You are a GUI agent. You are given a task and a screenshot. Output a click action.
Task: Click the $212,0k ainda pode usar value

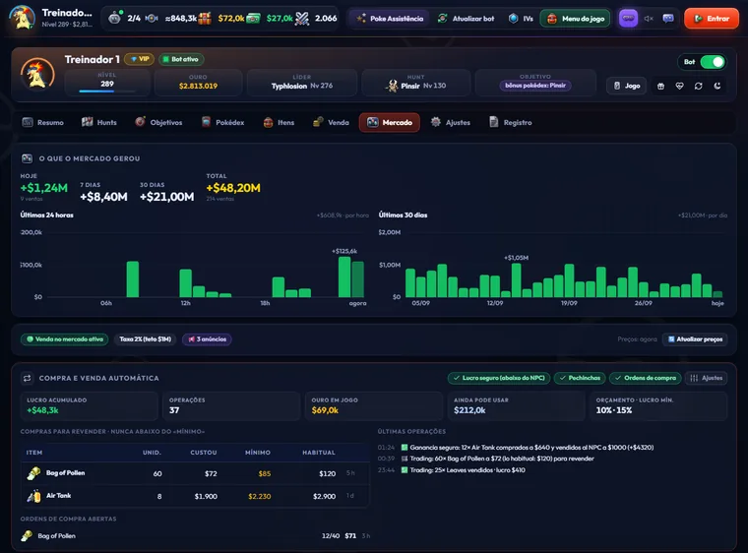pos(469,410)
